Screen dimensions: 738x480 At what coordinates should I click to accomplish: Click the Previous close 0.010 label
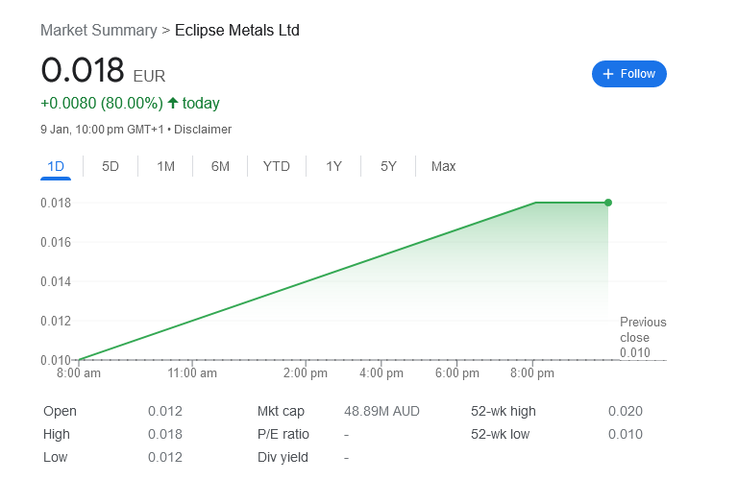click(643, 337)
